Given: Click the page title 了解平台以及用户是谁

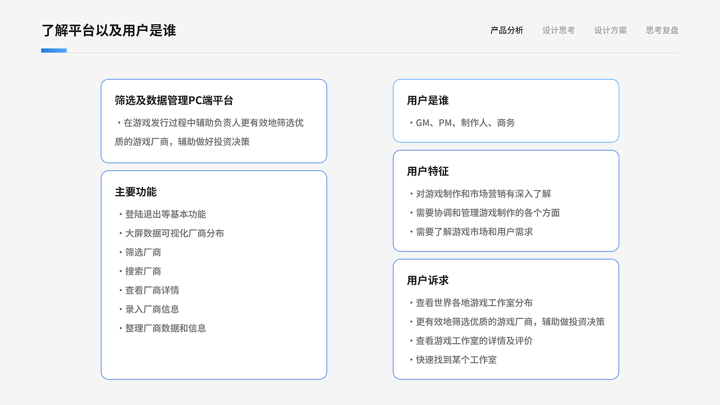Looking at the screenshot, I should point(109,30).
